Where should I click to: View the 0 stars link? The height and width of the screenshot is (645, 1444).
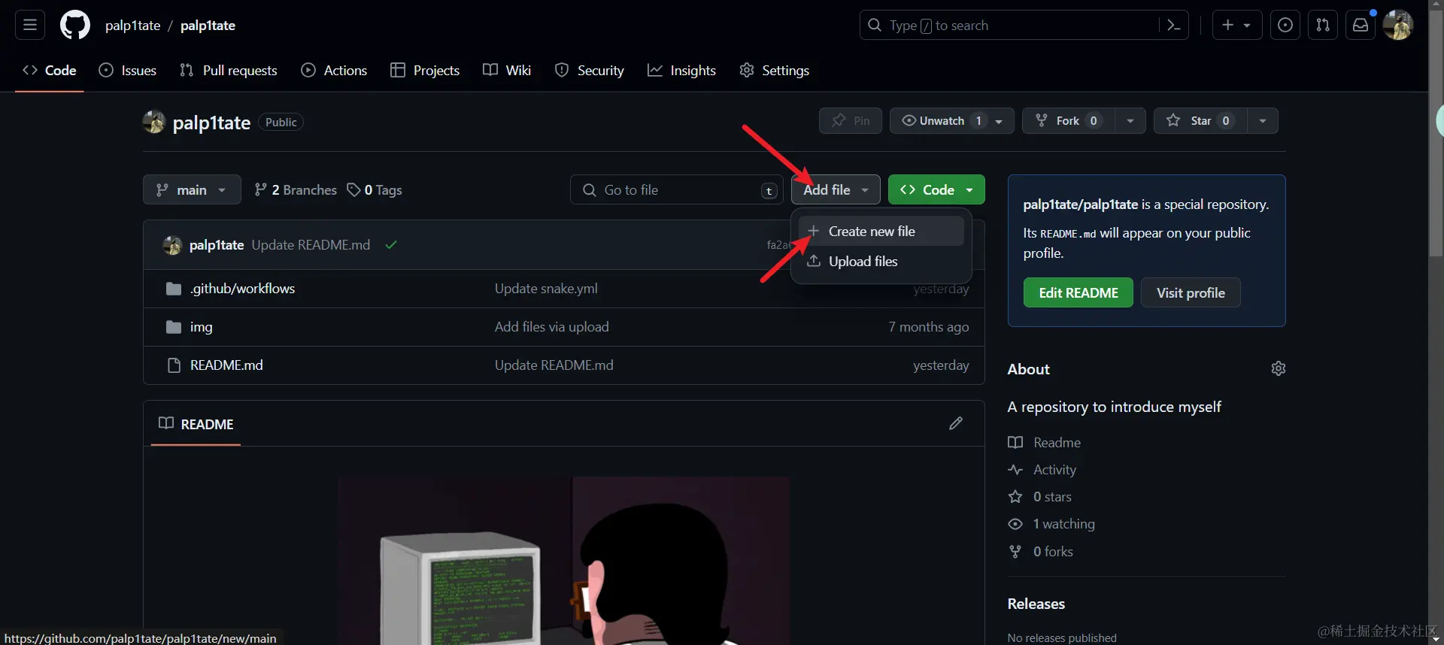[1040, 497]
